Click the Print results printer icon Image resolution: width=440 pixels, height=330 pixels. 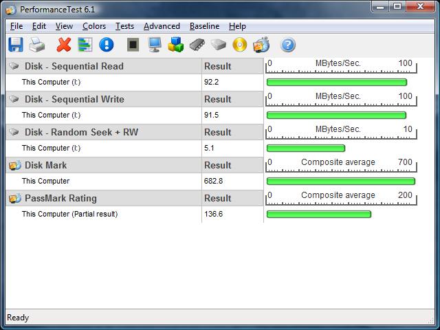[37, 45]
